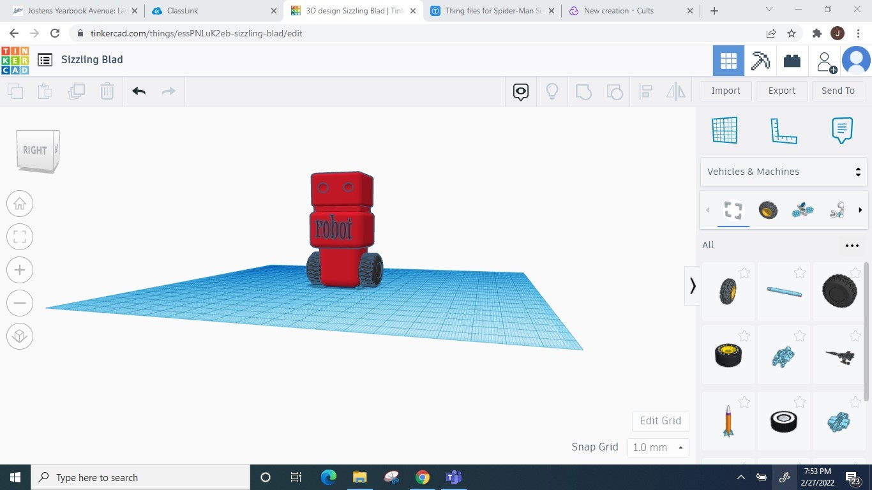Switch to Blocks (Minecraft pickaxe) mode
This screenshot has width=872, height=490.
[x=760, y=61]
